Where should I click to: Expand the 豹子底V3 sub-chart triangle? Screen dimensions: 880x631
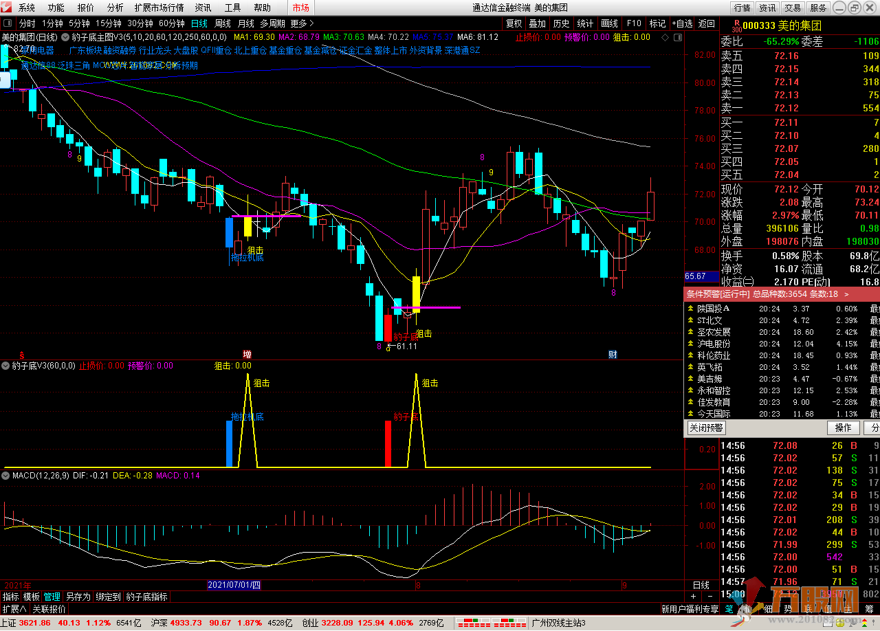tap(5, 366)
